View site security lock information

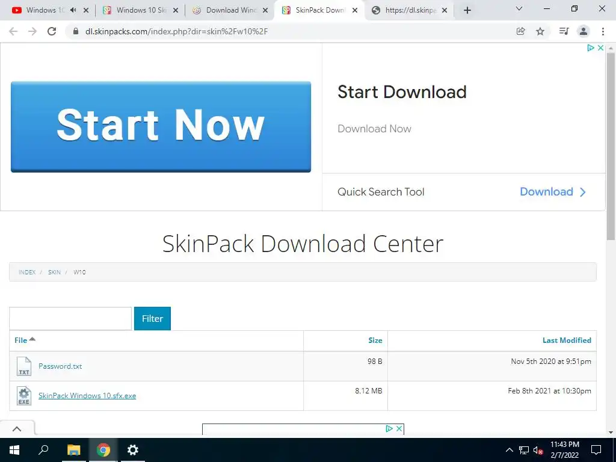click(76, 31)
